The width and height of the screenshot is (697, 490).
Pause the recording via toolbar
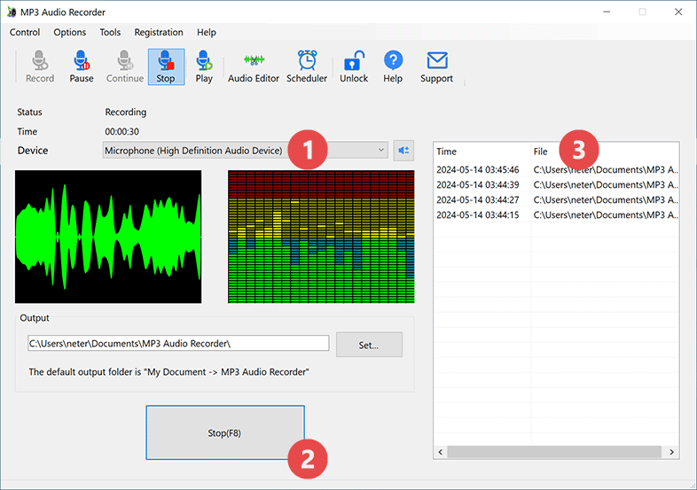pos(82,66)
